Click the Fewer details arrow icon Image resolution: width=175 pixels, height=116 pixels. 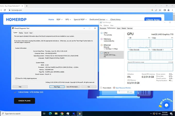101,88
